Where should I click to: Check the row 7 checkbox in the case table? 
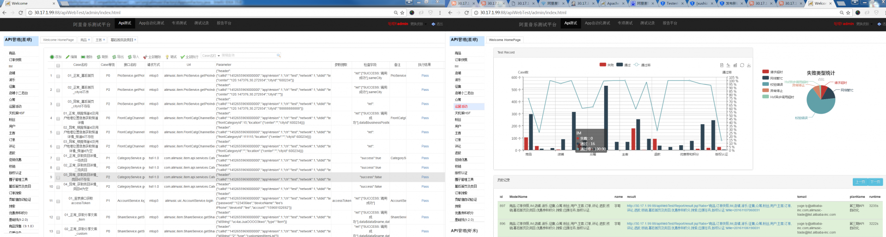(58, 158)
